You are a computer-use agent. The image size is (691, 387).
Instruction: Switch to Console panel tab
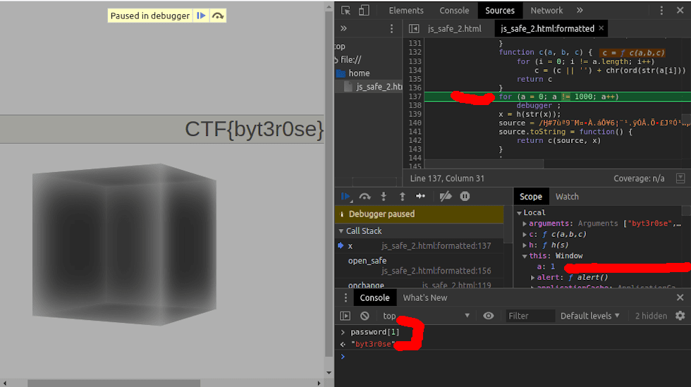click(x=454, y=10)
